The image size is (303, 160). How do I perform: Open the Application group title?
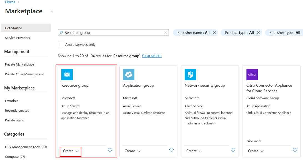pos(139,85)
